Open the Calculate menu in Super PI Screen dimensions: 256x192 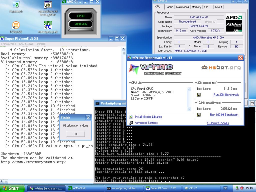[x=8, y=44]
